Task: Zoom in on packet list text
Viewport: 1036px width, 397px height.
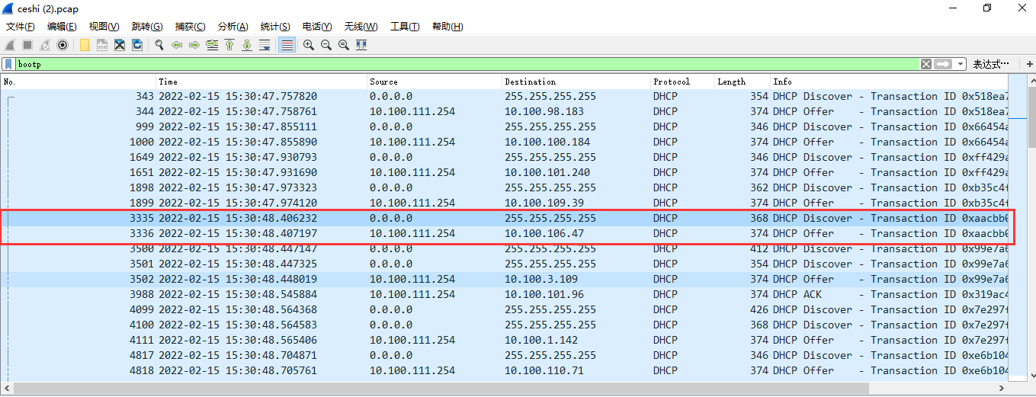Action: [x=309, y=45]
